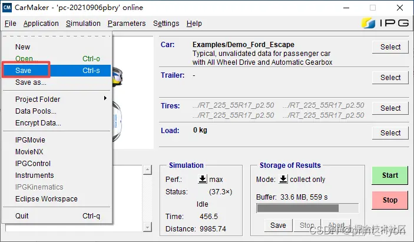Click Save in the File menu

coord(57,71)
